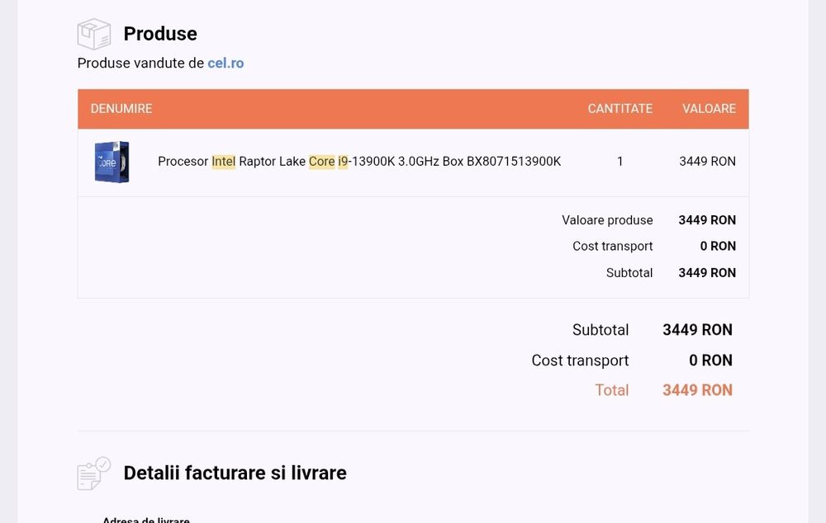Click the product row price 3449 RON
Screen dimensions: 826x523
708,162
